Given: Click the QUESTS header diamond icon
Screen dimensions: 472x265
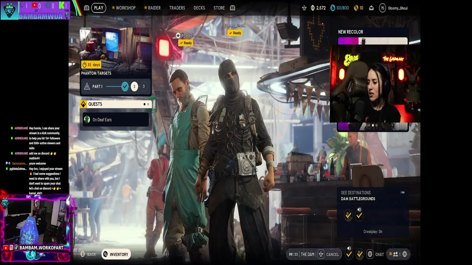Looking at the screenshot, I should [x=83, y=104].
